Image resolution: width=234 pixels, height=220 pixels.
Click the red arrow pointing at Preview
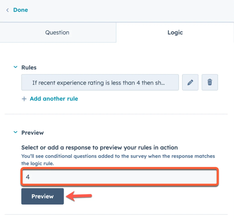point(79,196)
